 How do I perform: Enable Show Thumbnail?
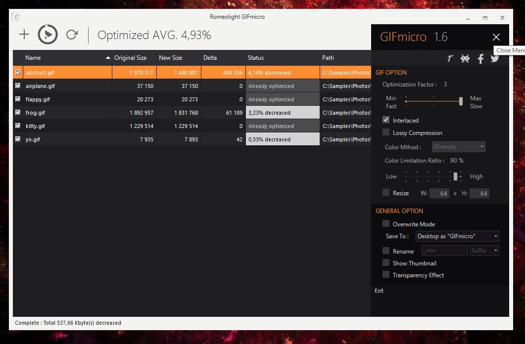click(x=386, y=263)
